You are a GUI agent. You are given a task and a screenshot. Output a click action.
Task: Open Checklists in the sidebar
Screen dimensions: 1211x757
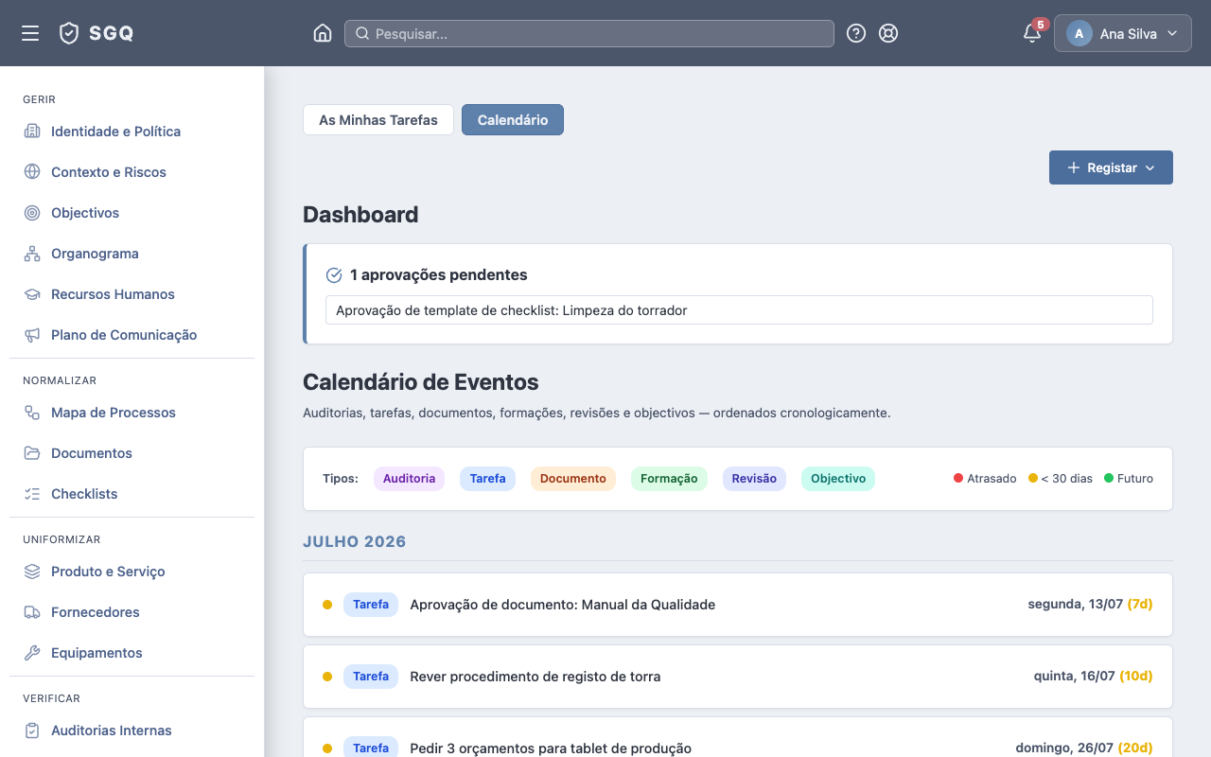click(132, 494)
